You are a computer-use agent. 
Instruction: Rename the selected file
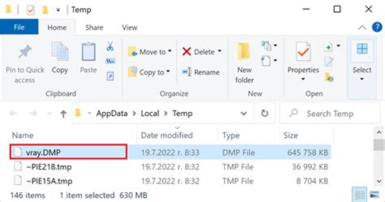pyautogui.click(x=201, y=72)
